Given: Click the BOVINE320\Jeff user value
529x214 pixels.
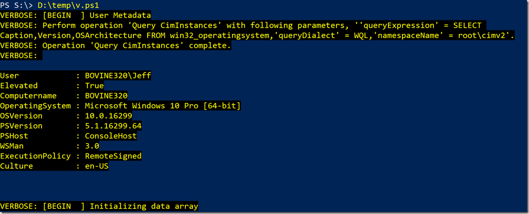Looking at the screenshot, I should point(118,76).
